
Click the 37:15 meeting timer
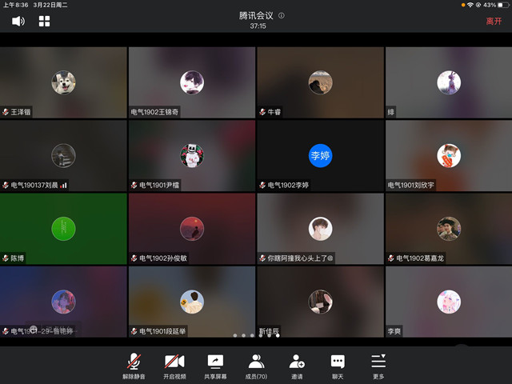pos(258,26)
